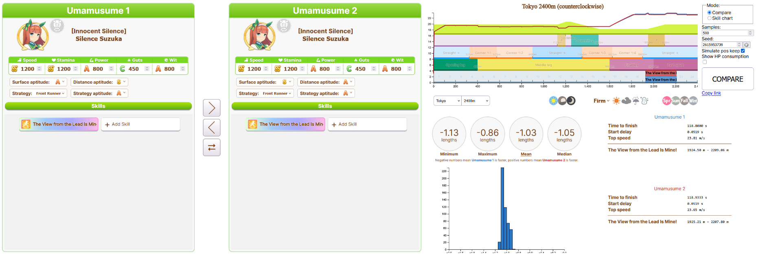Open the Firm ground condition dropdown
This screenshot has height=264, width=769.
click(x=602, y=101)
